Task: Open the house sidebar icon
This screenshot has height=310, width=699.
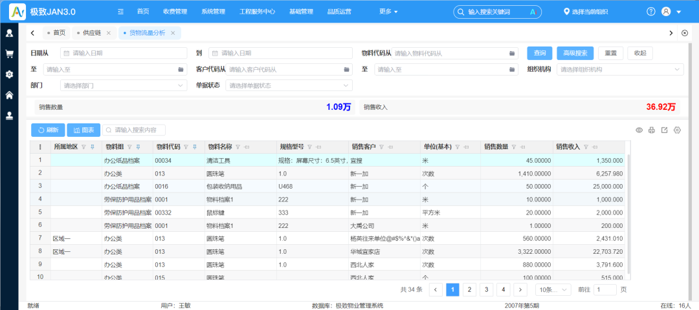Action: click(9, 95)
